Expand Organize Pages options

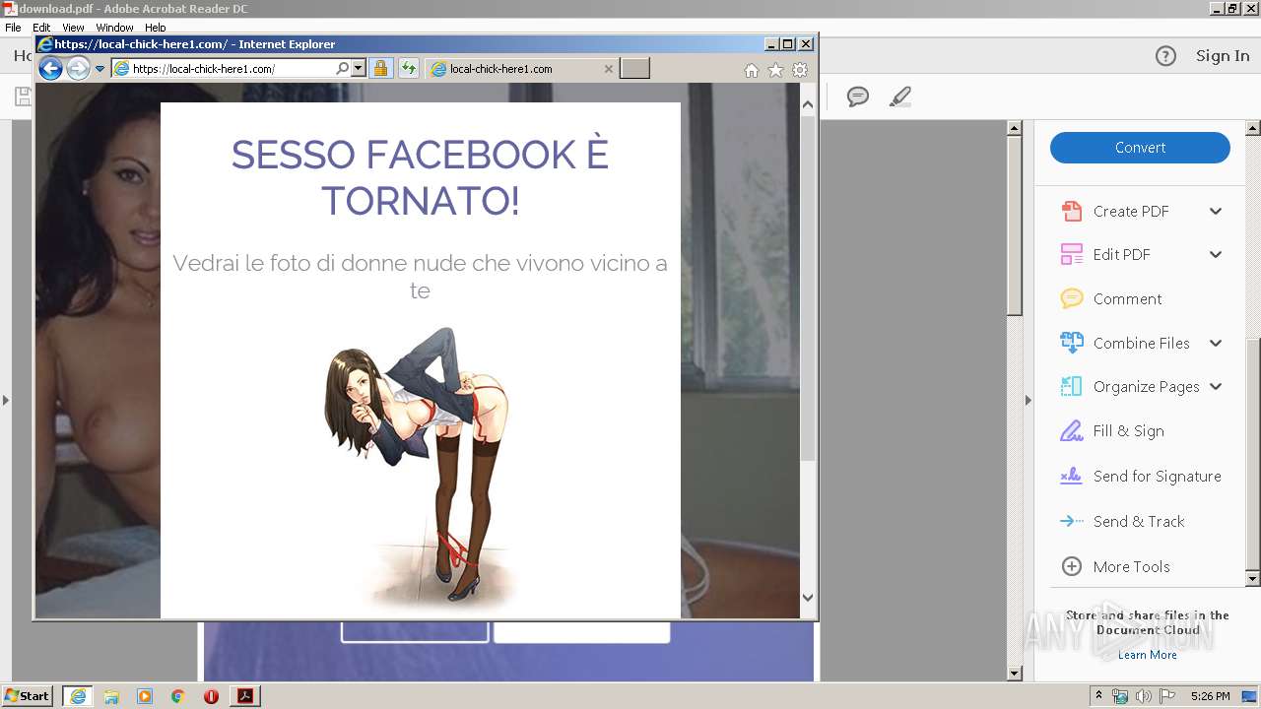click(x=1216, y=386)
